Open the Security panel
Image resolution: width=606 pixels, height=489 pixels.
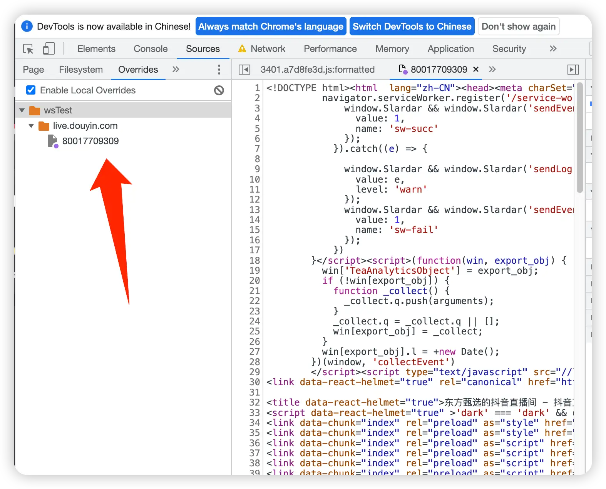click(x=509, y=49)
